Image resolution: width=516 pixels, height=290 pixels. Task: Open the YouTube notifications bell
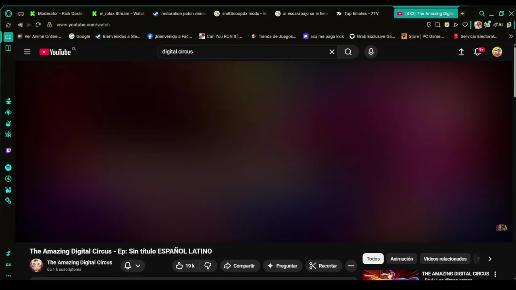click(478, 52)
